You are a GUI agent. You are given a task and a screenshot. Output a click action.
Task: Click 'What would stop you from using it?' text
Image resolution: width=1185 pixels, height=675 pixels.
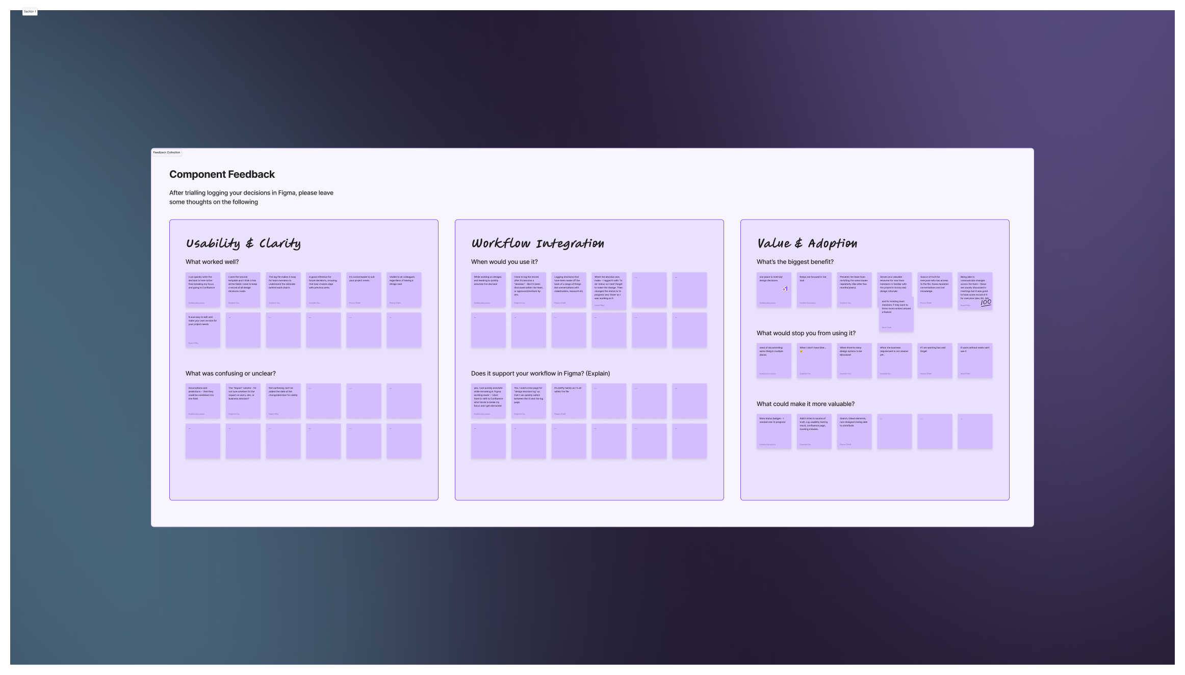[806, 333]
